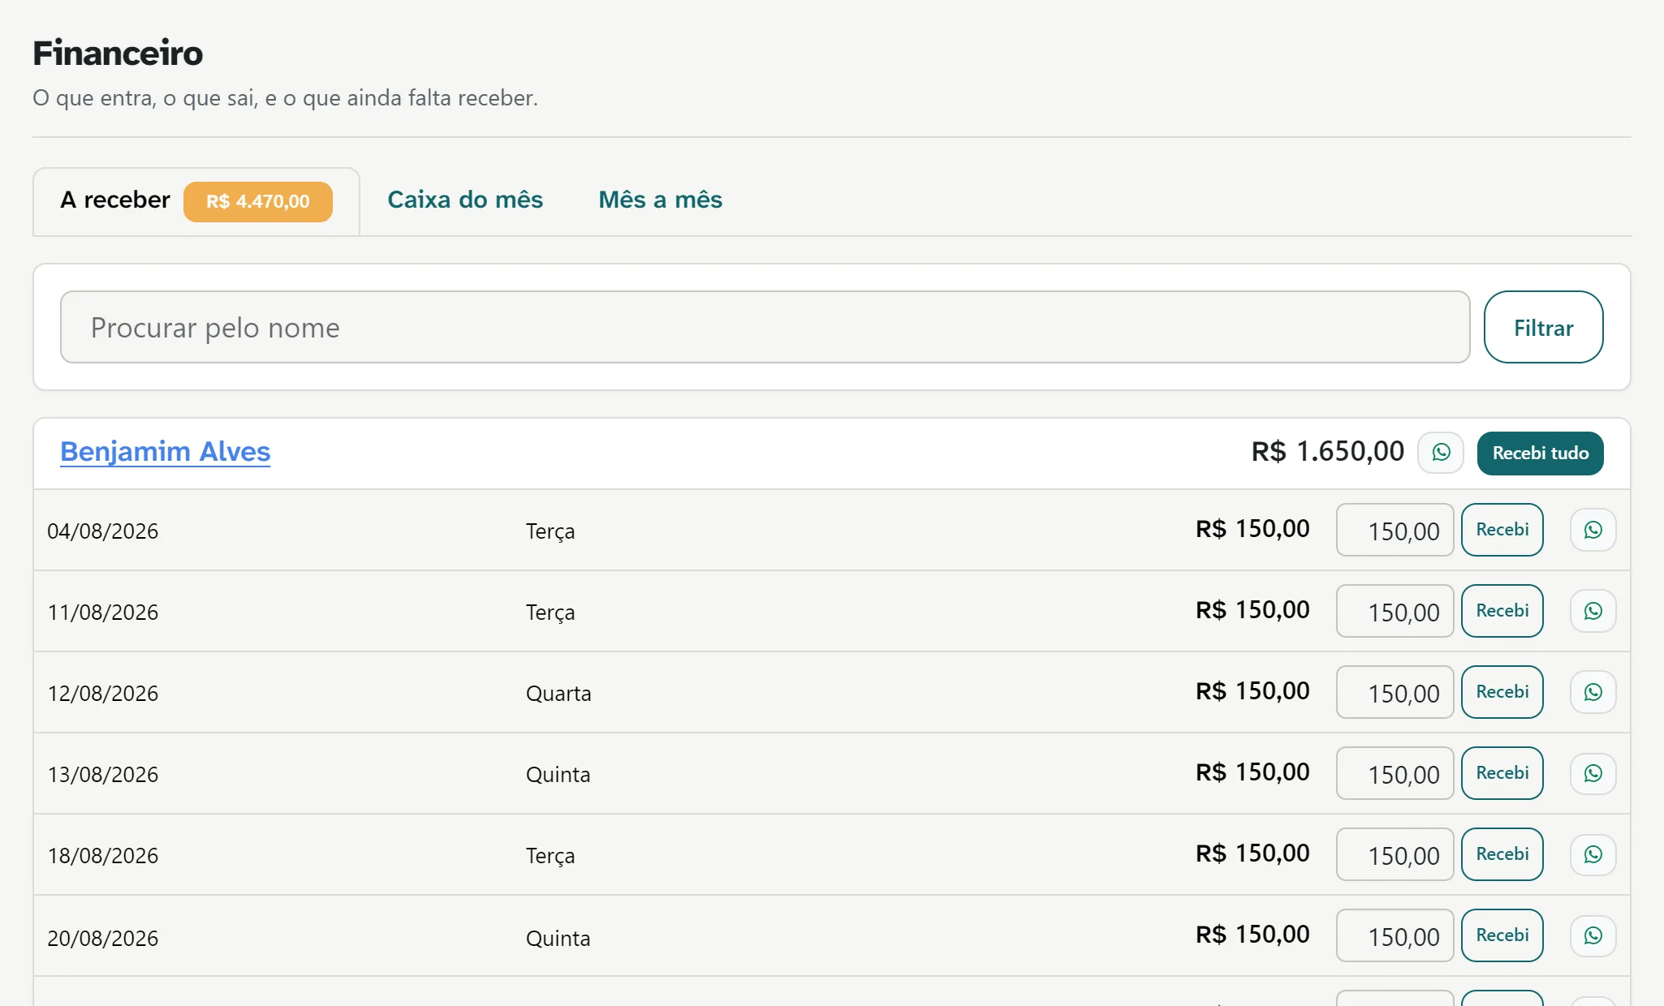Select the date 11/08/2026
The width and height of the screenshot is (1664, 1006).
point(102,613)
